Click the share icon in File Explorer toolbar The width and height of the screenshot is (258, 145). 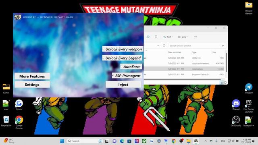click(x=148, y=37)
